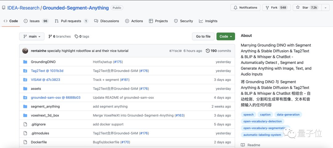
Task: Select the caption topic tag
Action: tap(265, 115)
